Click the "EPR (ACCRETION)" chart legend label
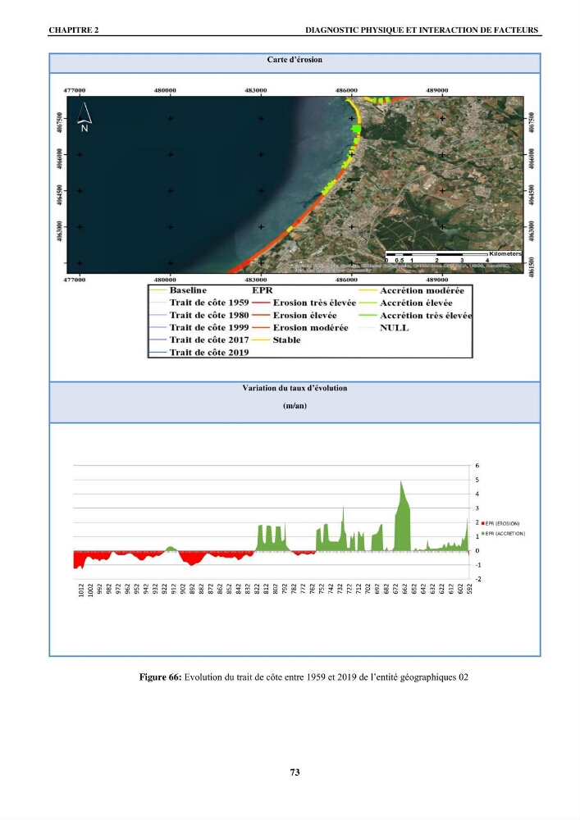580x820 pixels. tap(505, 534)
